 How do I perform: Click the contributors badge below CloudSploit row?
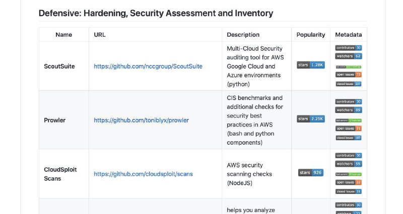(x=349, y=205)
